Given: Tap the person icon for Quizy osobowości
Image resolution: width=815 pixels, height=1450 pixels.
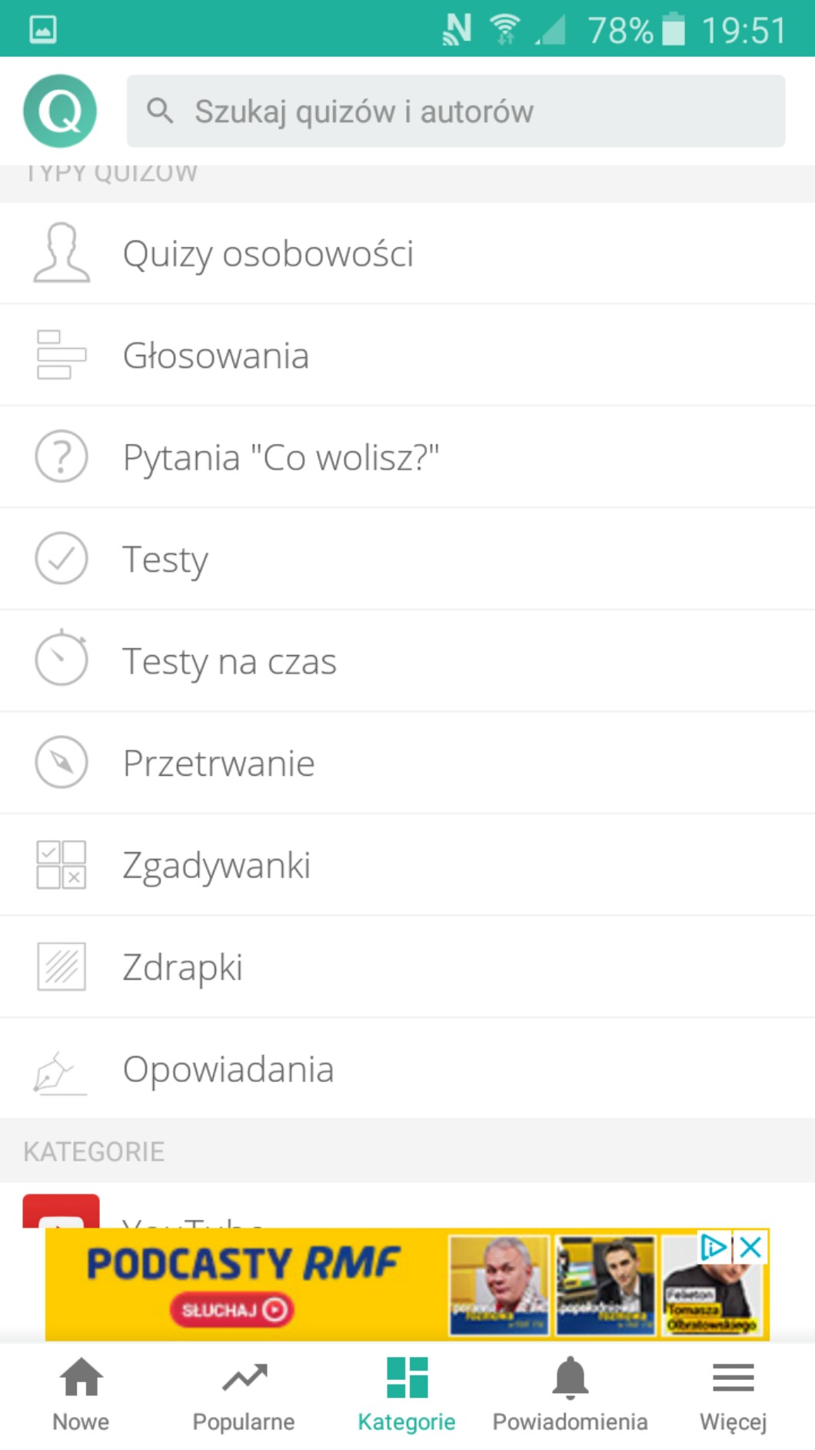Looking at the screenshot, I should (62, 253).
